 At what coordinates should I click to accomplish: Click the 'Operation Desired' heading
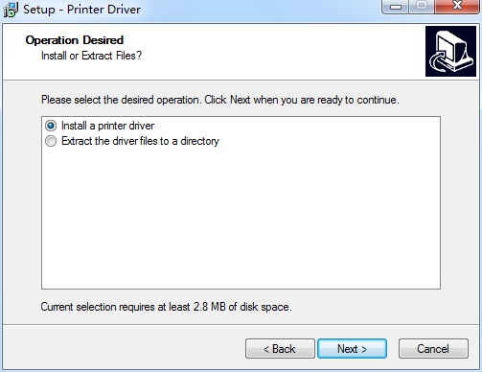coord(75,40)
